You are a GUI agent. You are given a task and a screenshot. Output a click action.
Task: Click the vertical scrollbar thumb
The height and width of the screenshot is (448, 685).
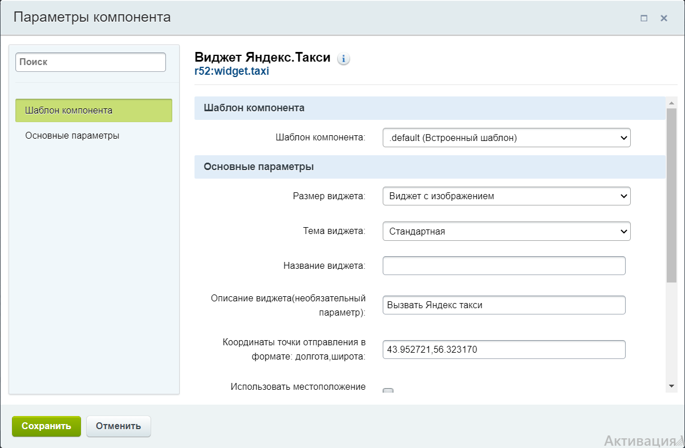coord(671,194)
